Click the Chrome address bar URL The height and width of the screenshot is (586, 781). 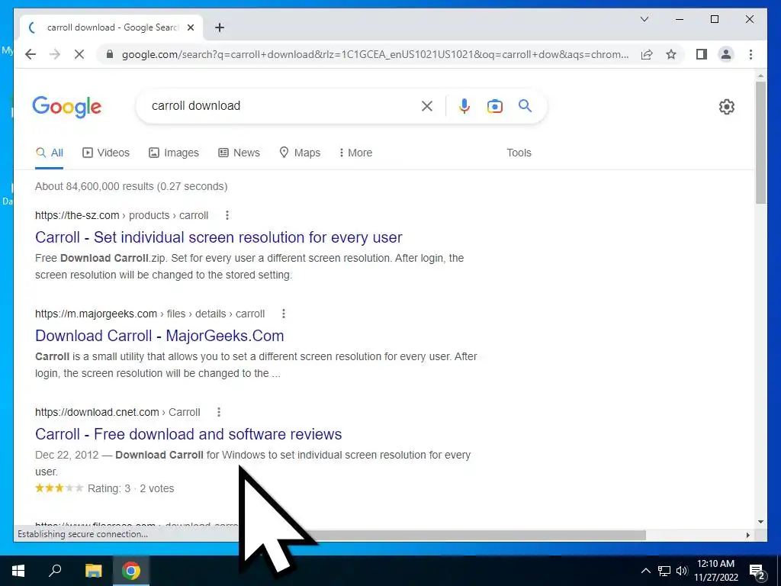[x=374, y=54]
